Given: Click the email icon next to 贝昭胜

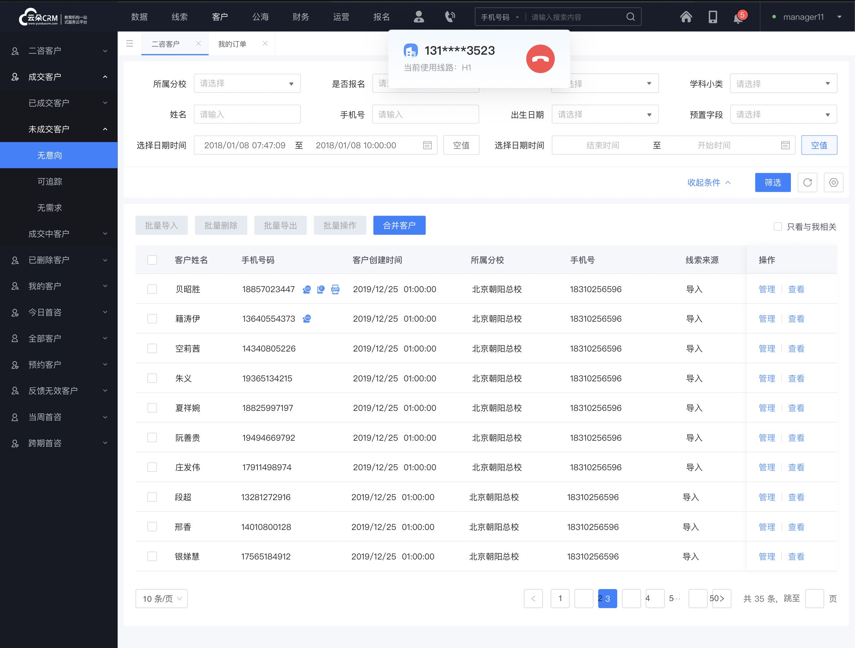Looking at the screenshot, I should [320, 289].
